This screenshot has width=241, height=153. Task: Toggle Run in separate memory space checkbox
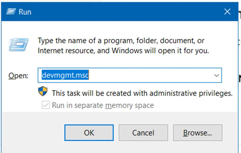click(x=46, y=105)
